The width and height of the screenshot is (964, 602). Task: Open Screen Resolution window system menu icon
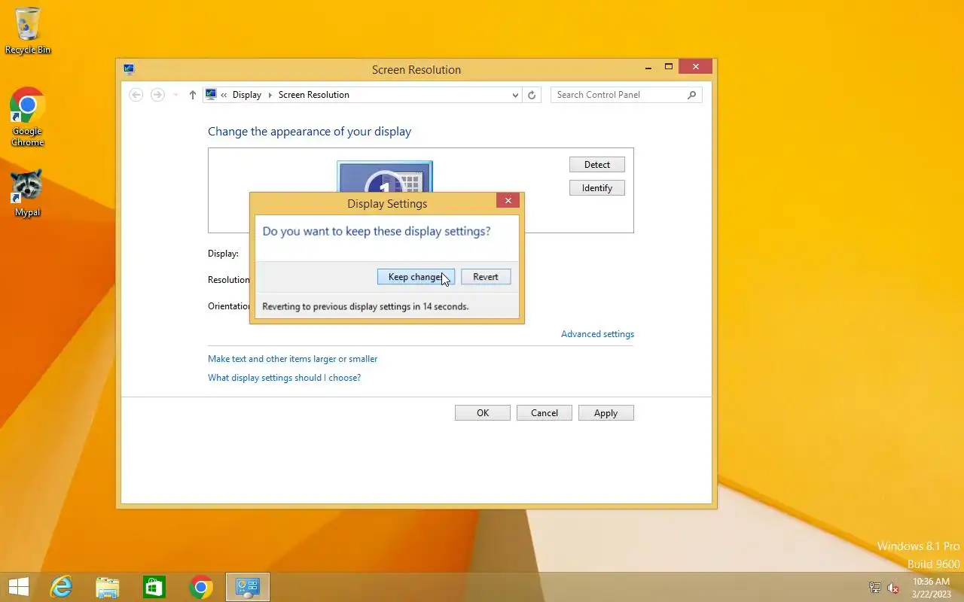(x=130, y=69)
